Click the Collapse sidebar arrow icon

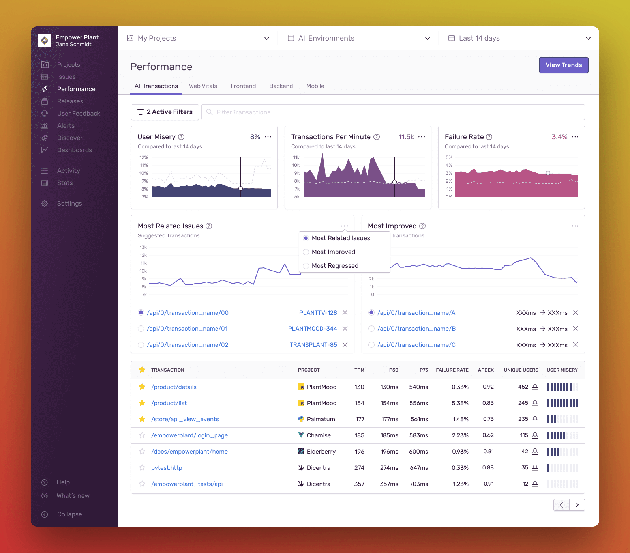[45, 514]
